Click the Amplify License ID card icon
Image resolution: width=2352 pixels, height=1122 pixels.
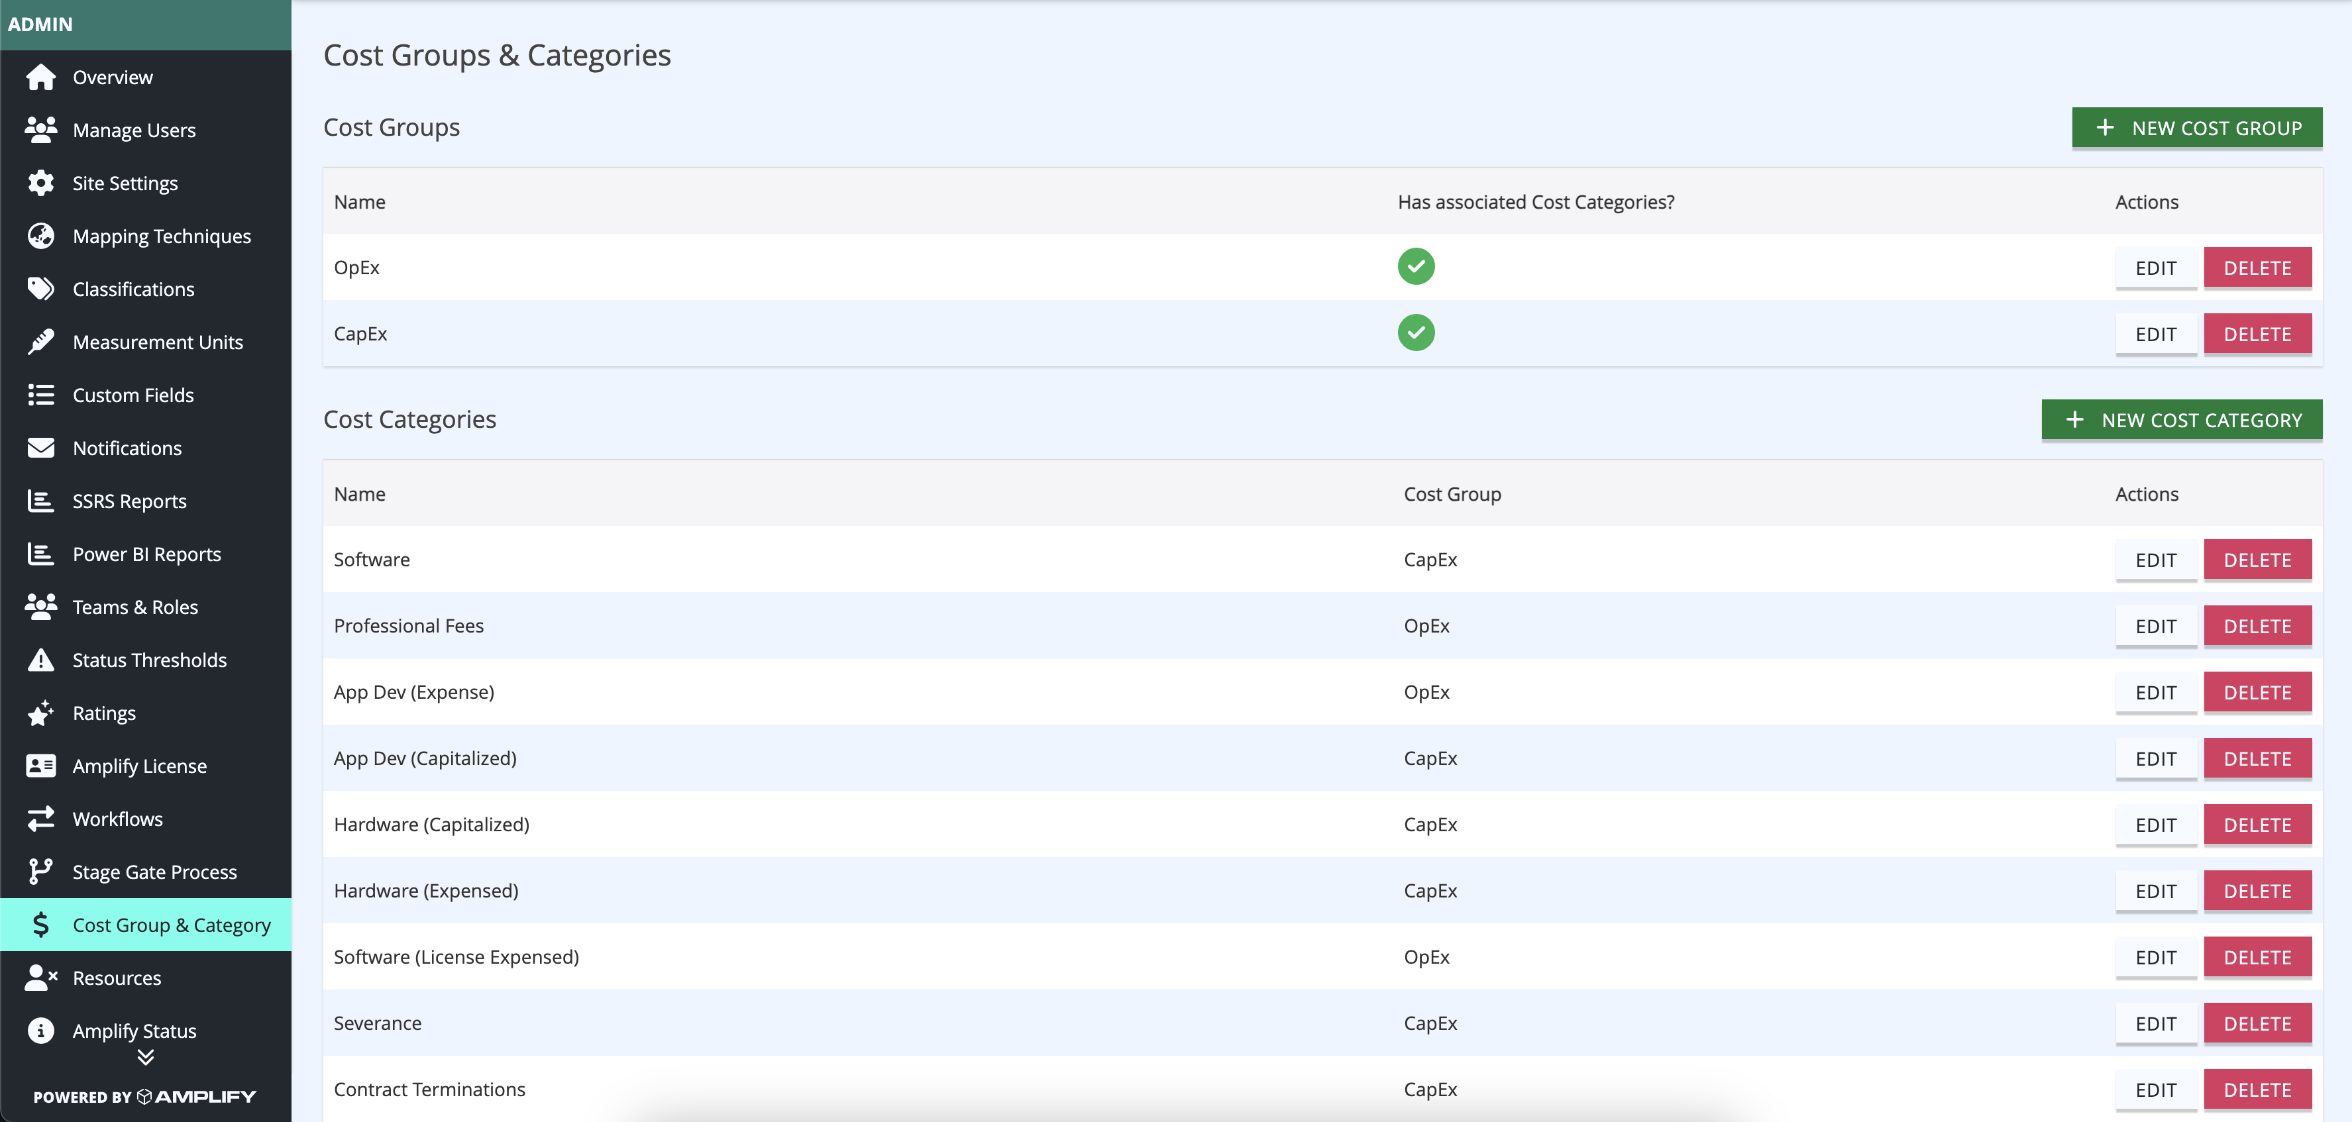click(x=40, y=766)
